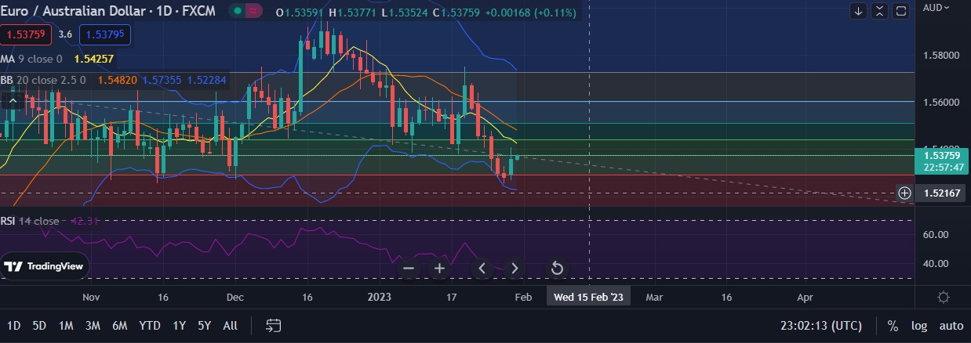Maximize the chart pane
The image size is (971, 343).
(x=901, y=11)
